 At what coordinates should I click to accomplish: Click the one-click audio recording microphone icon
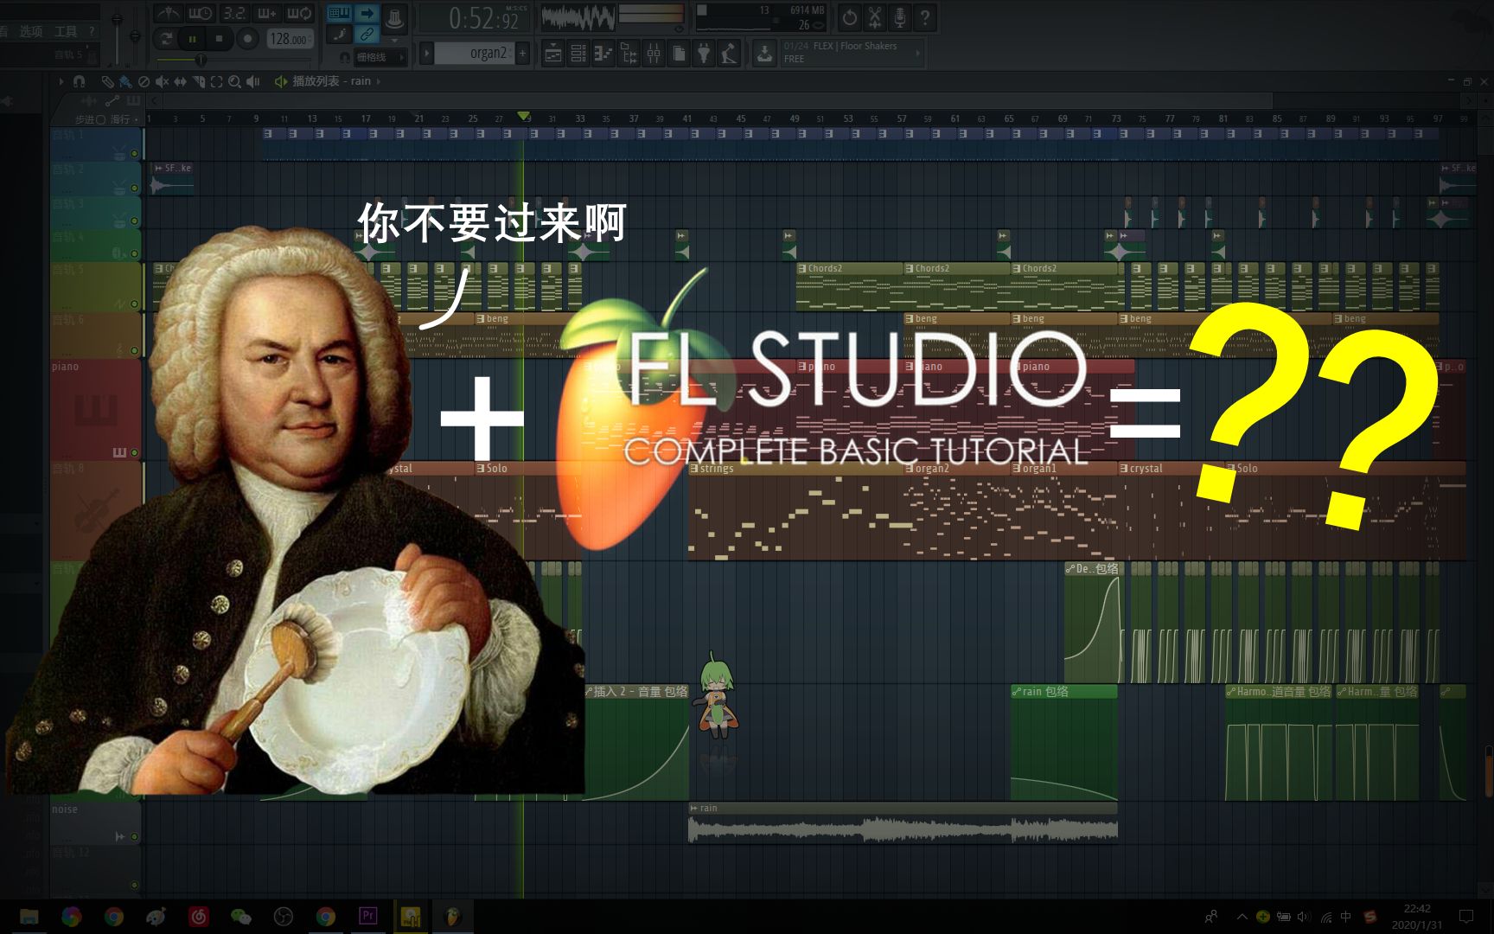coord(900,17)
